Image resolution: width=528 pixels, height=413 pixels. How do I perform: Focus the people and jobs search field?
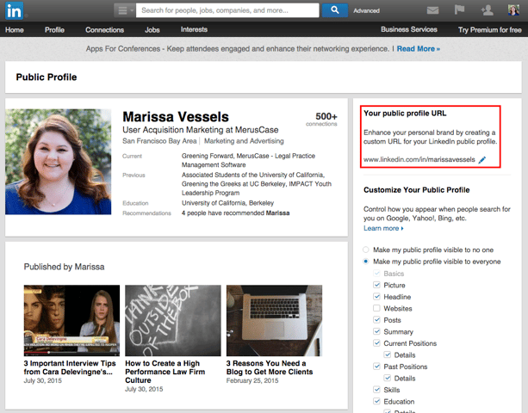[227, 10]
